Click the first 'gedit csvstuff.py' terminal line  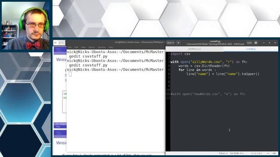tap(88, 56)
